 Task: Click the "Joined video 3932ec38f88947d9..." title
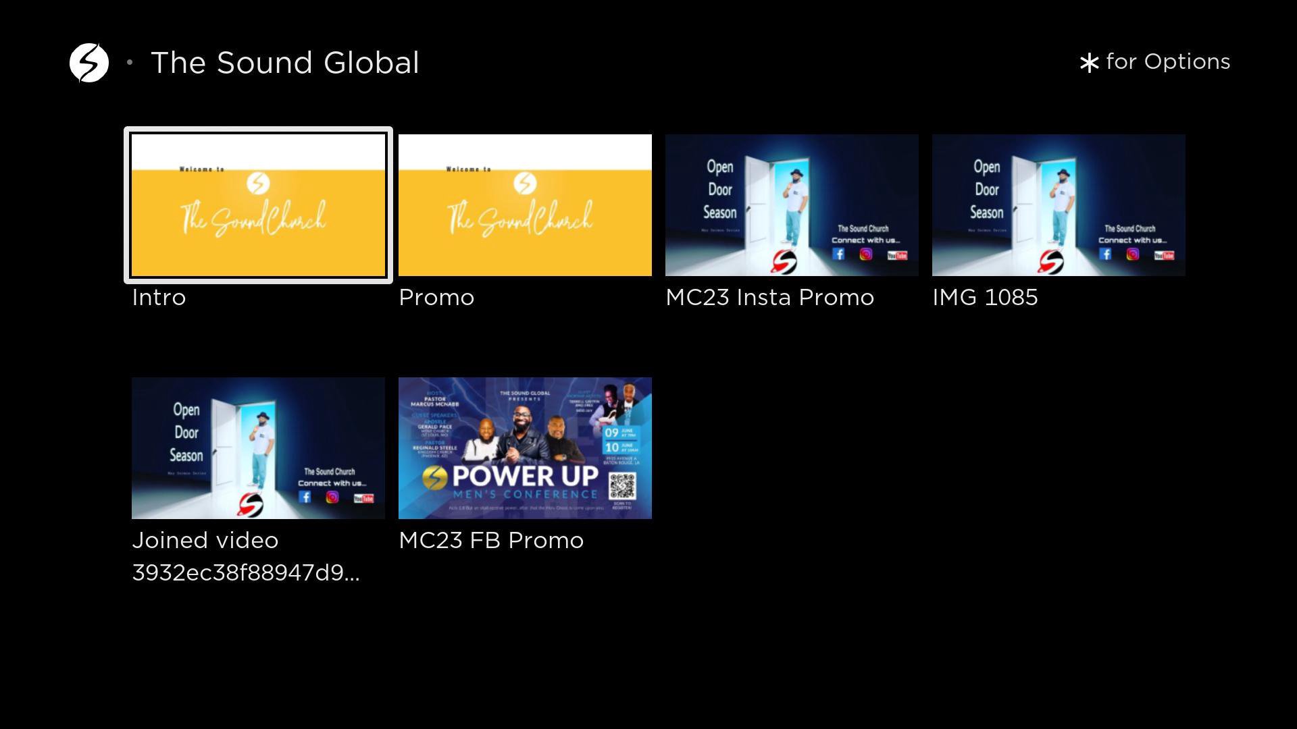click(x=245, y=556)
